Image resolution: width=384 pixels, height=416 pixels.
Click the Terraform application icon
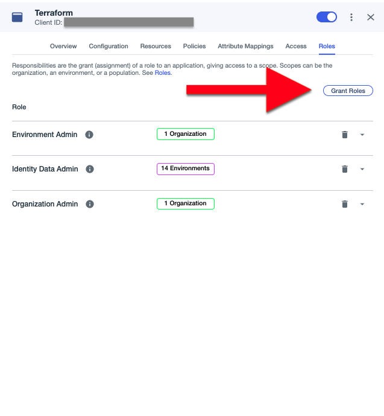(x=17, y=17)
